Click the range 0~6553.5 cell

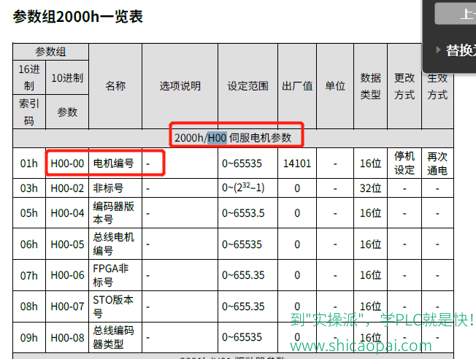coord(247,213)
